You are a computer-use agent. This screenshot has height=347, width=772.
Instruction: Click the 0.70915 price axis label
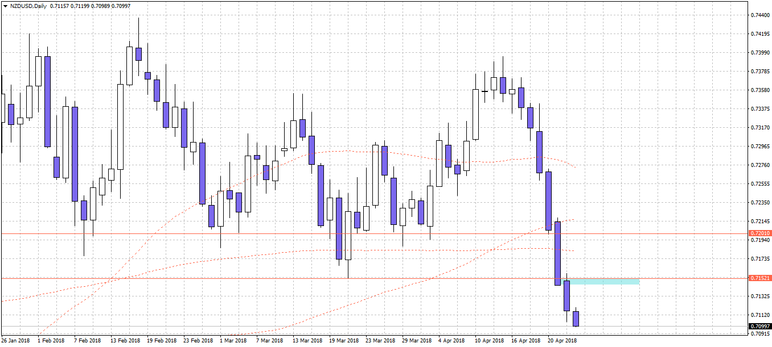tap(761, 333)
